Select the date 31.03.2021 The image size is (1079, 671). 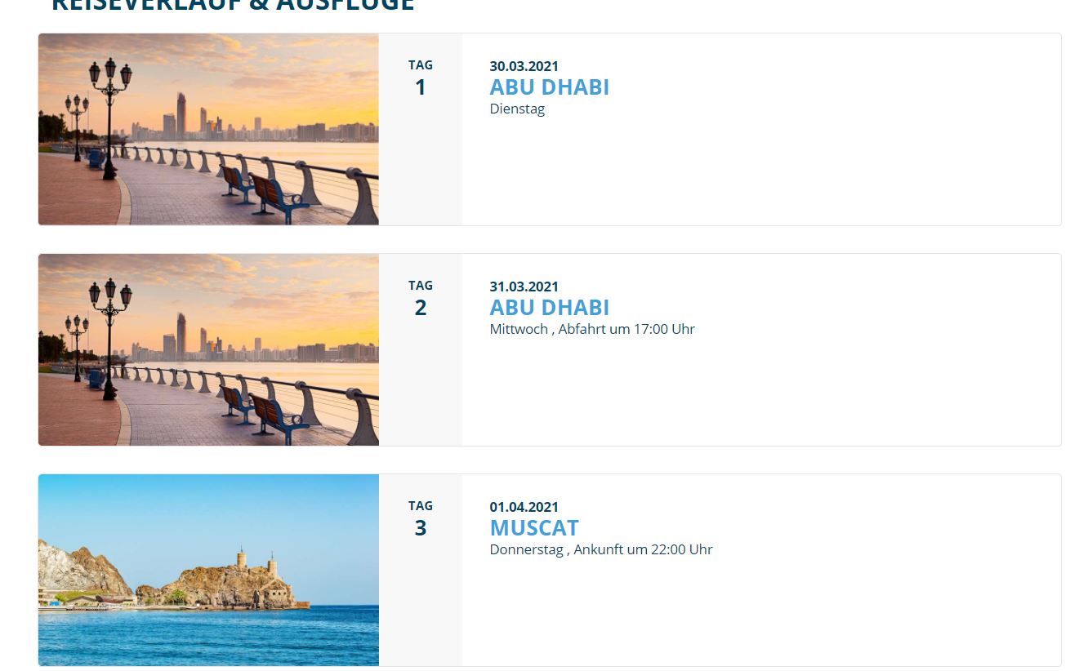524,287
